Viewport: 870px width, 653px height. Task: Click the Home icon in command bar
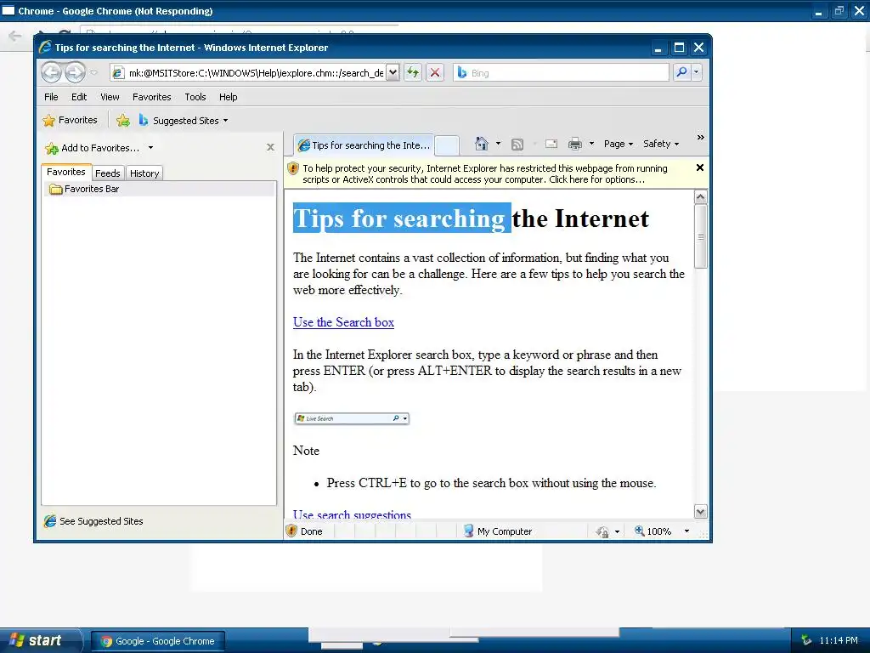coord(482,144)
